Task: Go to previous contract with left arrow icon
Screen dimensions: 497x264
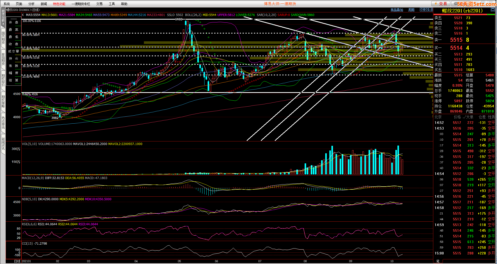Action: click(x=422, y=10)
